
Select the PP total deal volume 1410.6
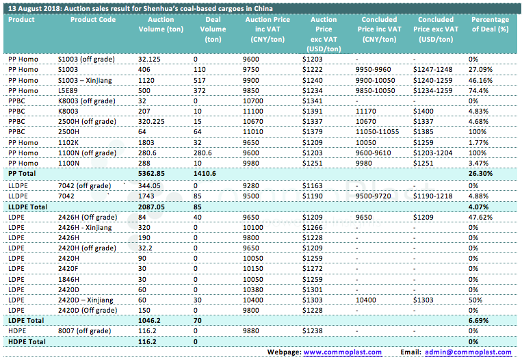(205, 174)
